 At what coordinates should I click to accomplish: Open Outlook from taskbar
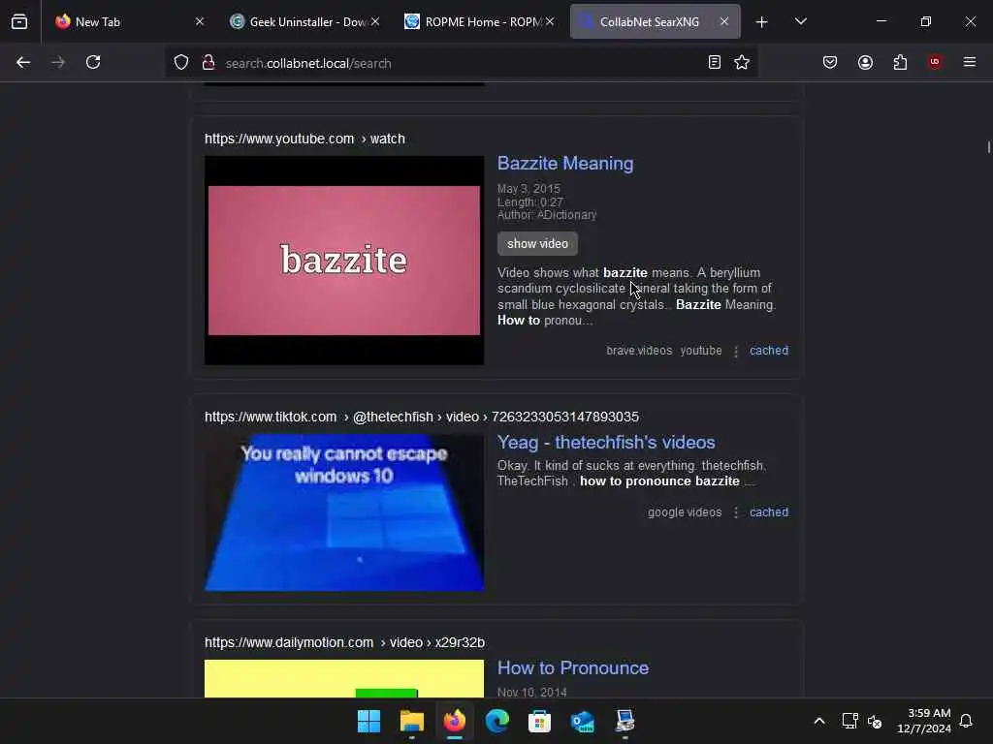click(x=582, y=721)
